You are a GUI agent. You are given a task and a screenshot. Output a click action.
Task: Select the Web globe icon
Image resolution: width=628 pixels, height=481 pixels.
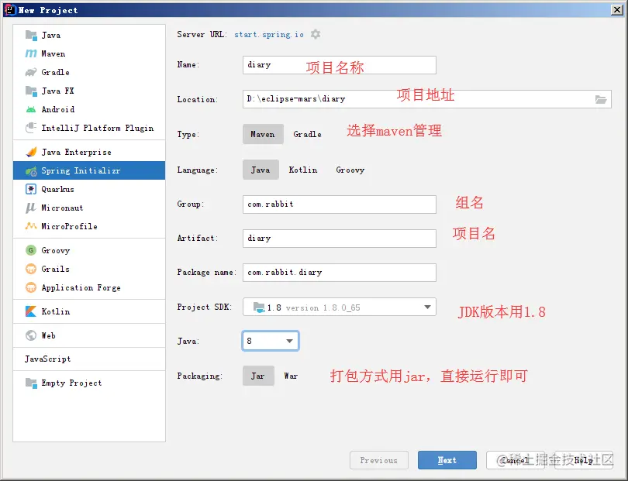31,335
